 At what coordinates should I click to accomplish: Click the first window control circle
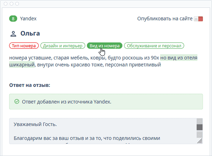point(6,4)
